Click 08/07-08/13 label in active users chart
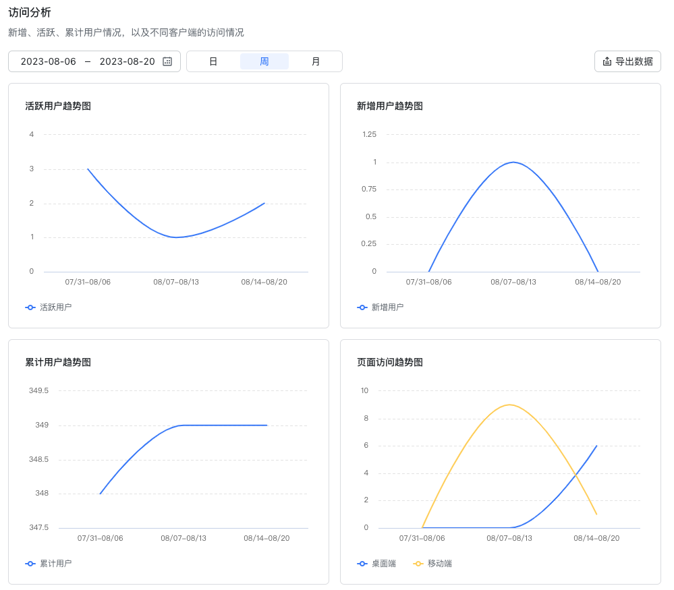Screen dimensions: 674x590 (x=176, y=282)
